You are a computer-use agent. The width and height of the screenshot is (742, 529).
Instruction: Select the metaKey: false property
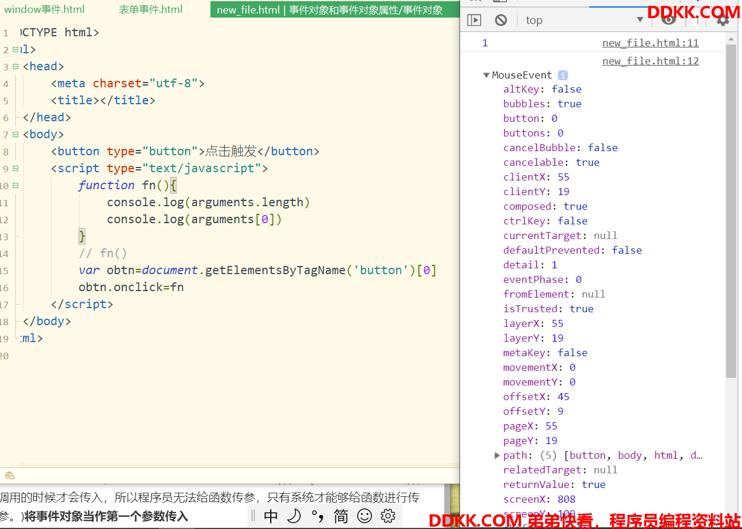click(545, 353)
